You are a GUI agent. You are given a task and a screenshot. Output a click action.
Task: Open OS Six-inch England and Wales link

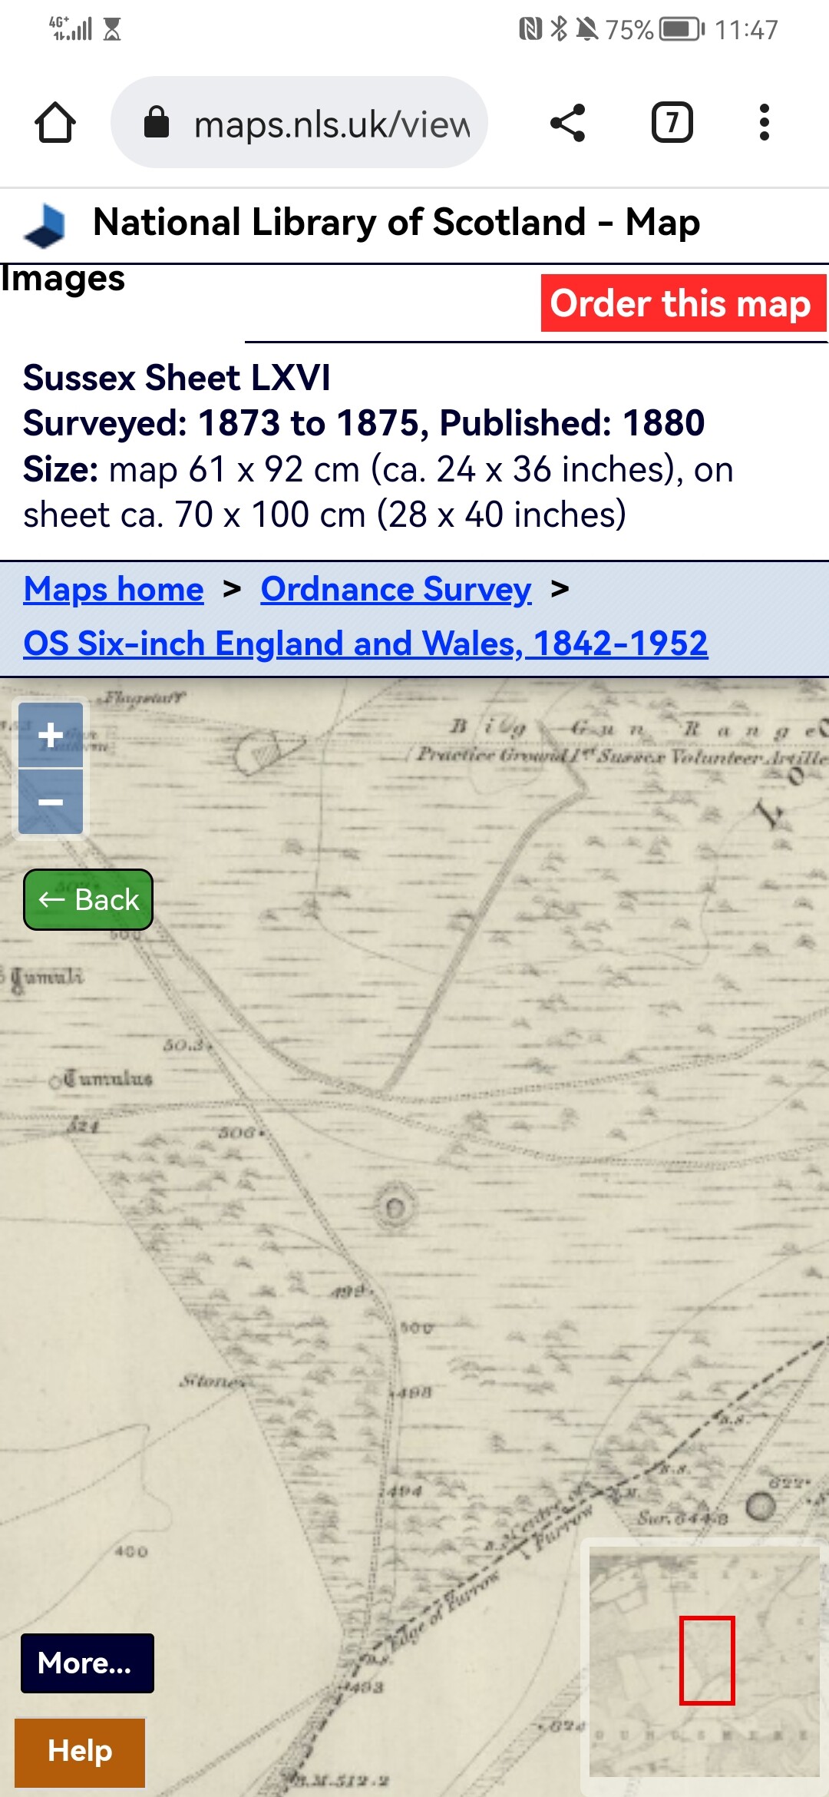tap(365, 644)
